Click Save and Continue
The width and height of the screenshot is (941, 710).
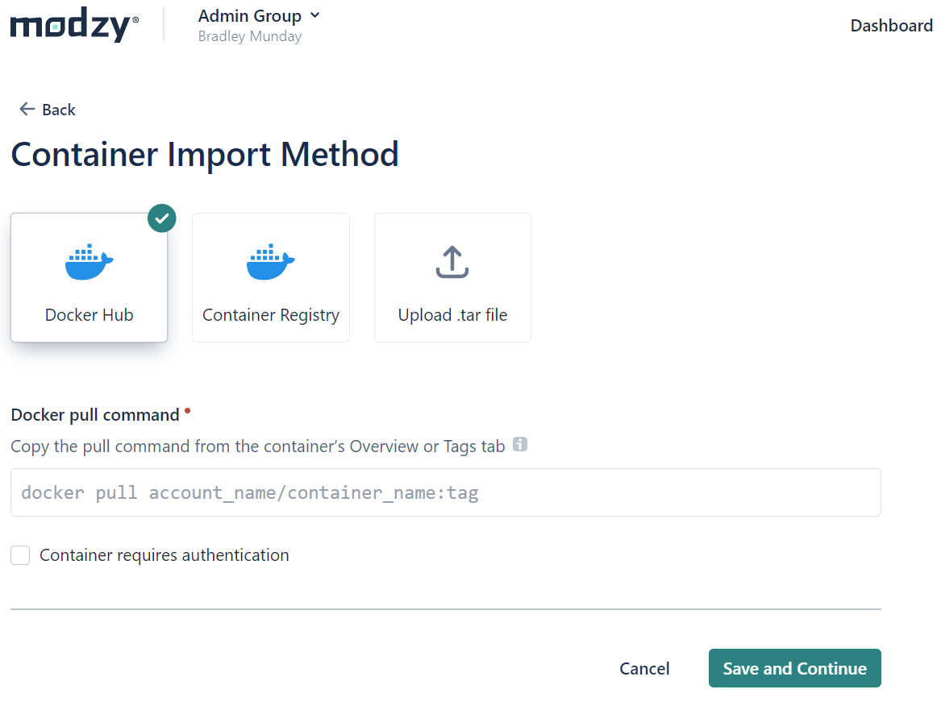point(794,668)
